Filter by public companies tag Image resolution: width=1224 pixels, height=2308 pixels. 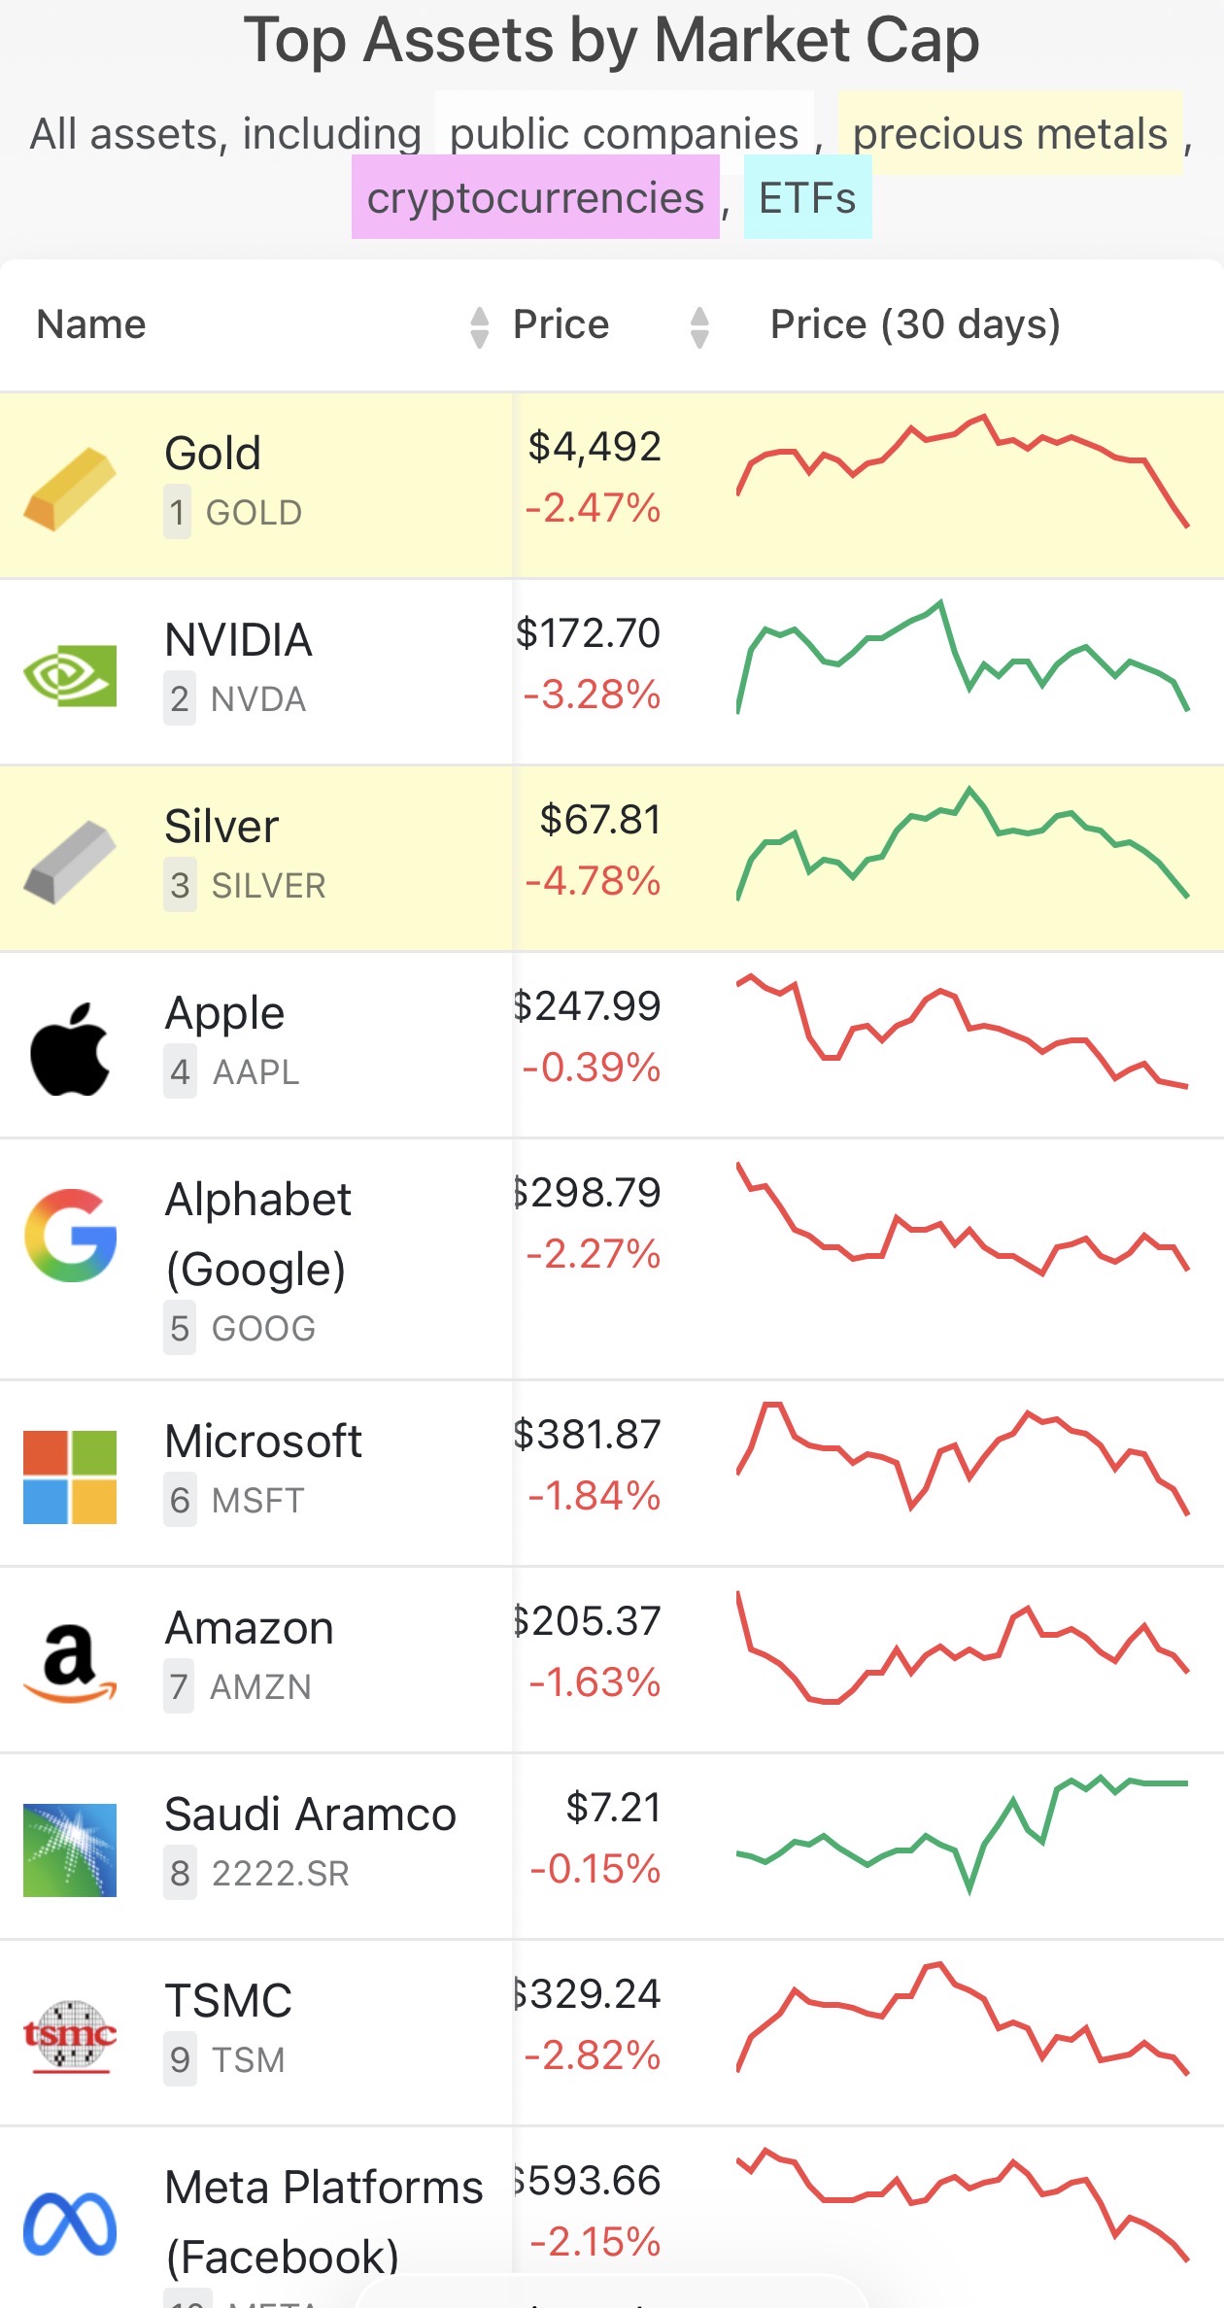pyautogui.click(x=625, y=133)
